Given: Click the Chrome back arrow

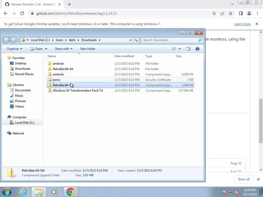Looking at the screenshot, I should point(6,13).
